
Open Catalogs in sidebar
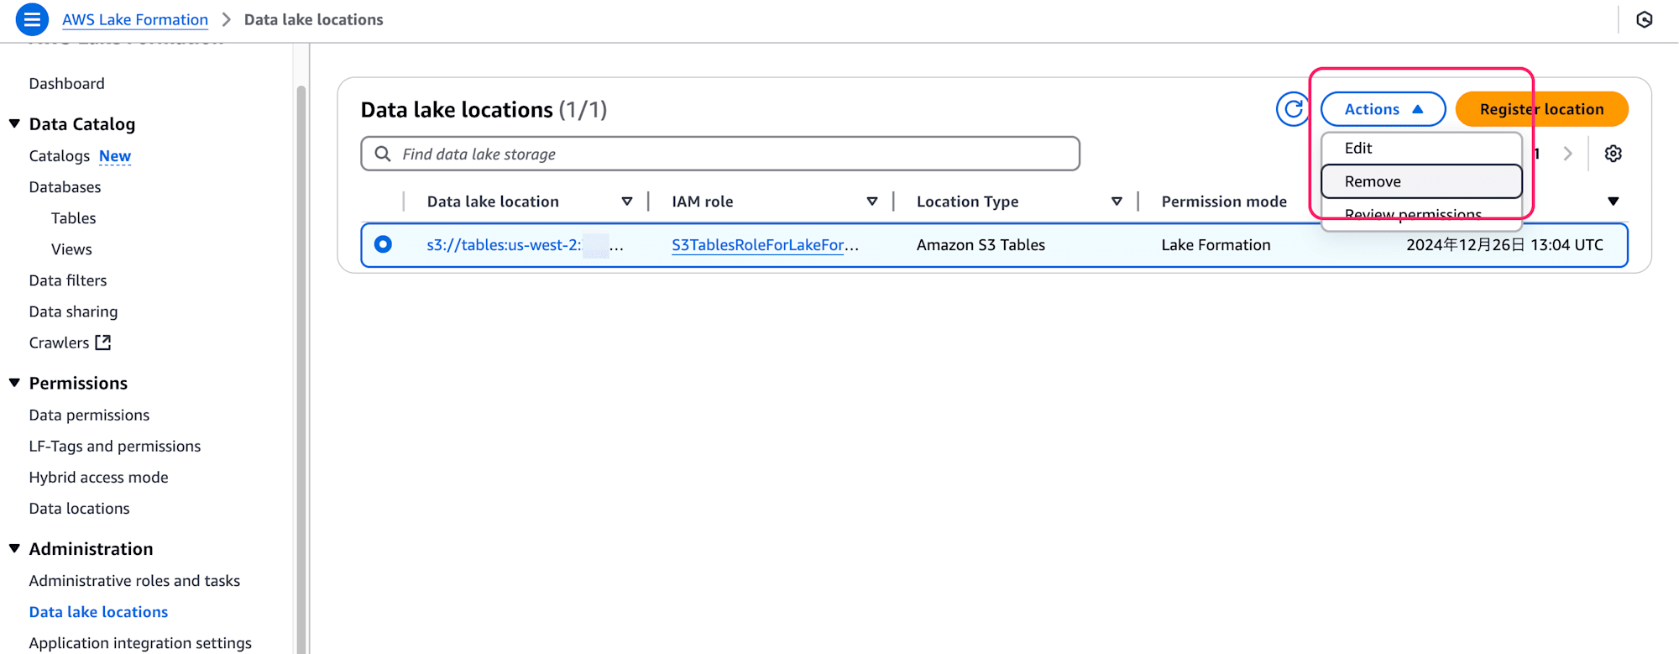point(60,156)
